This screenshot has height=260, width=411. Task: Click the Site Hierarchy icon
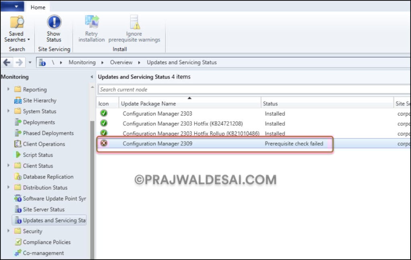pos(18,100)
